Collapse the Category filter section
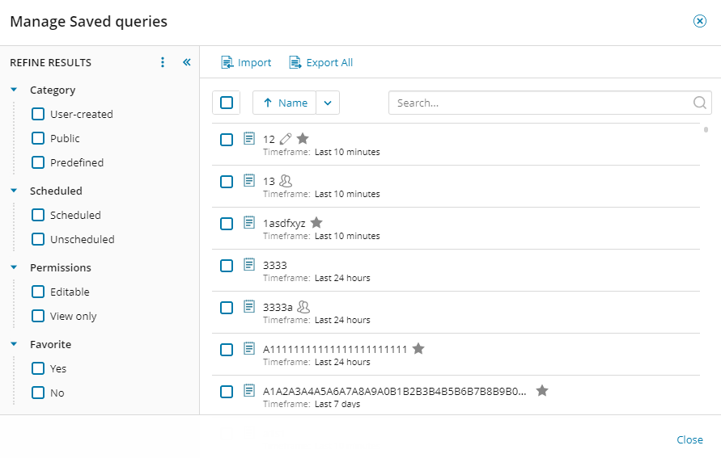The width and height of the screenshot is (721, 458). pos(15,90)
